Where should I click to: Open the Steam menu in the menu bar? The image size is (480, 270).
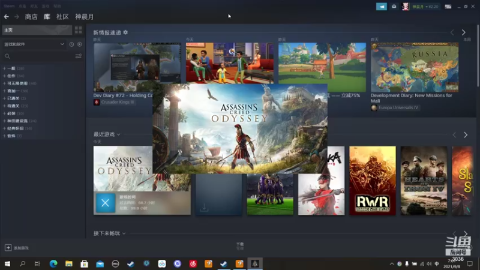click(x=9, y=6)
